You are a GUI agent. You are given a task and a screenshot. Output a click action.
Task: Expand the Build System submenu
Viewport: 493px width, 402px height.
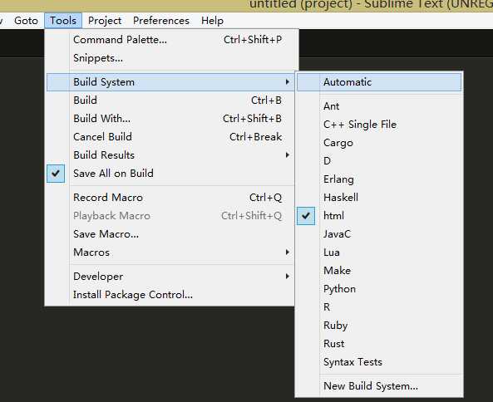(x=170, y=82)
